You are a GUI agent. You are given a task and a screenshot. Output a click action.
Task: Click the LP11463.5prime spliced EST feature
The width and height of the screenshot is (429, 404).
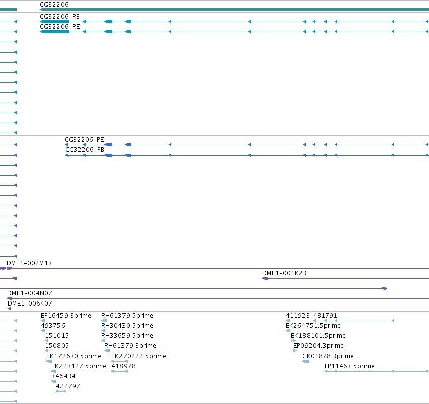[x=377, y=371]
